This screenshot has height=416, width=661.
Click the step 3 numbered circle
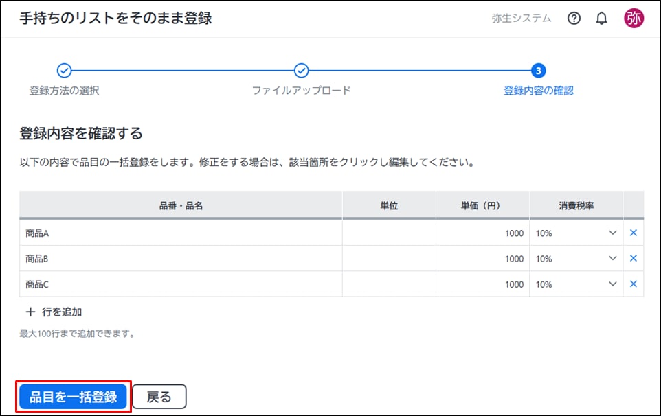[x=539, y=71]
